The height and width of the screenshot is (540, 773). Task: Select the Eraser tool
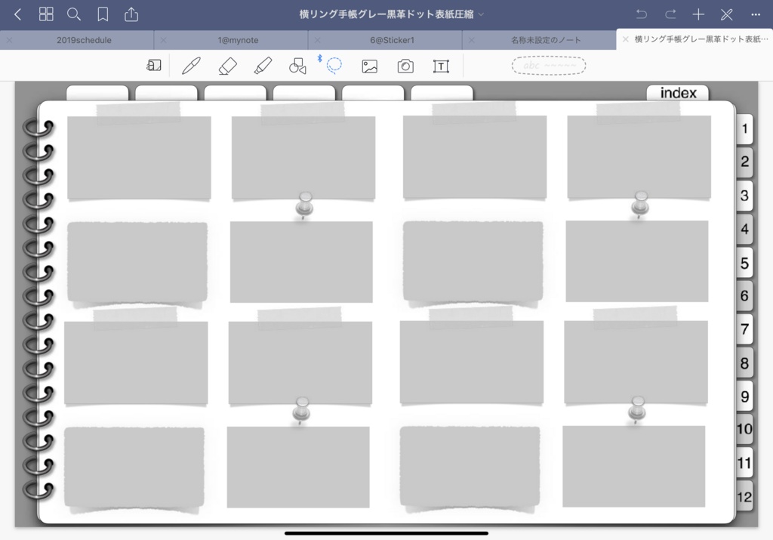pos(227,66)
